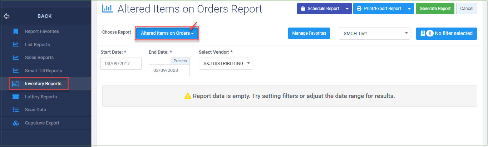Click the Start Date input field
This screenshot has width=488, height=147.
pos(121,64)
